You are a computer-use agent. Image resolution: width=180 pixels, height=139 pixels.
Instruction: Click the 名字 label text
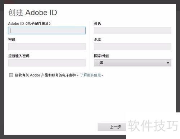[98, 40]
